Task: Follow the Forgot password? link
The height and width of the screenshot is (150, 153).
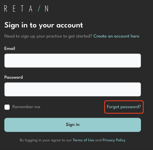Action: click(x=124, y=107)
